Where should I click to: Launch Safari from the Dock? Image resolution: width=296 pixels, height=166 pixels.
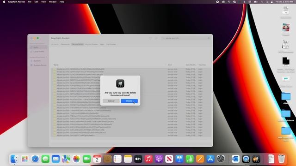click(x=35, y=159)
